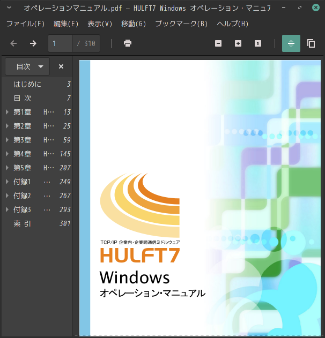Viewport: 325px width, 338px height.
Task: Jump to 付録2 appendix label
Action: coord(22,196)
